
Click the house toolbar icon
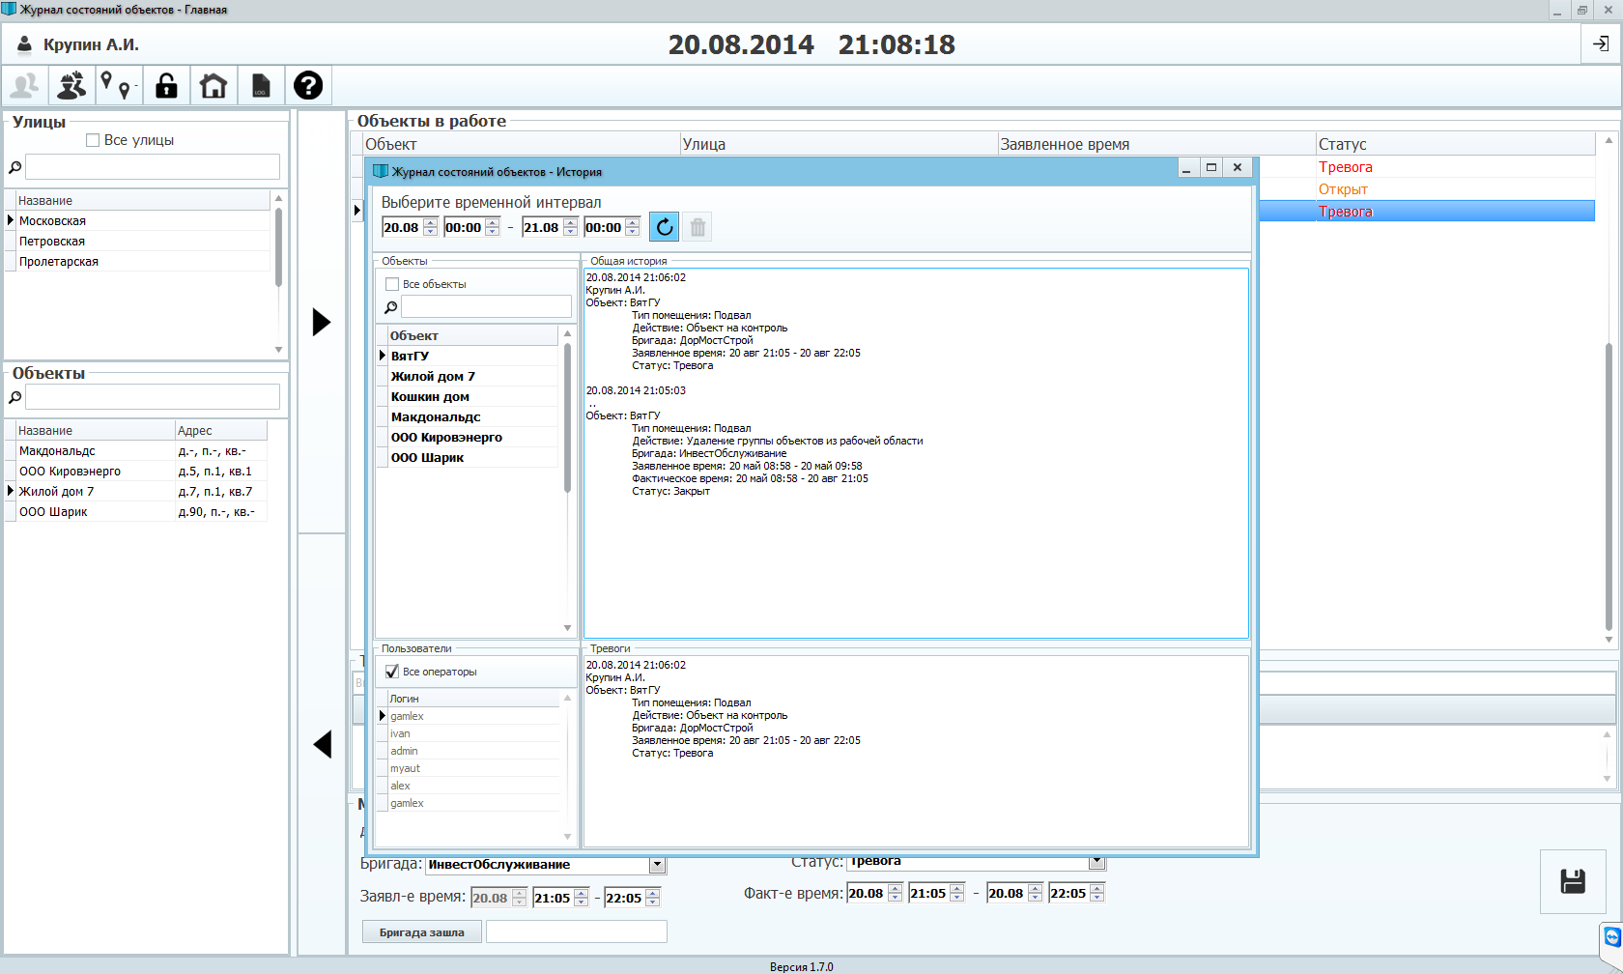(x=214, y=86)
